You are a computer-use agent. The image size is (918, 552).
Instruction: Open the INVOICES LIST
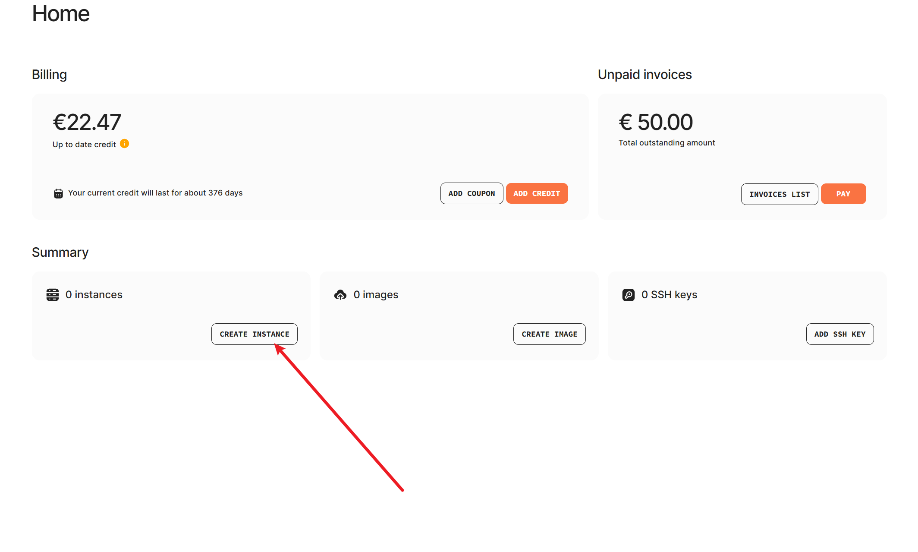(779, 194)
